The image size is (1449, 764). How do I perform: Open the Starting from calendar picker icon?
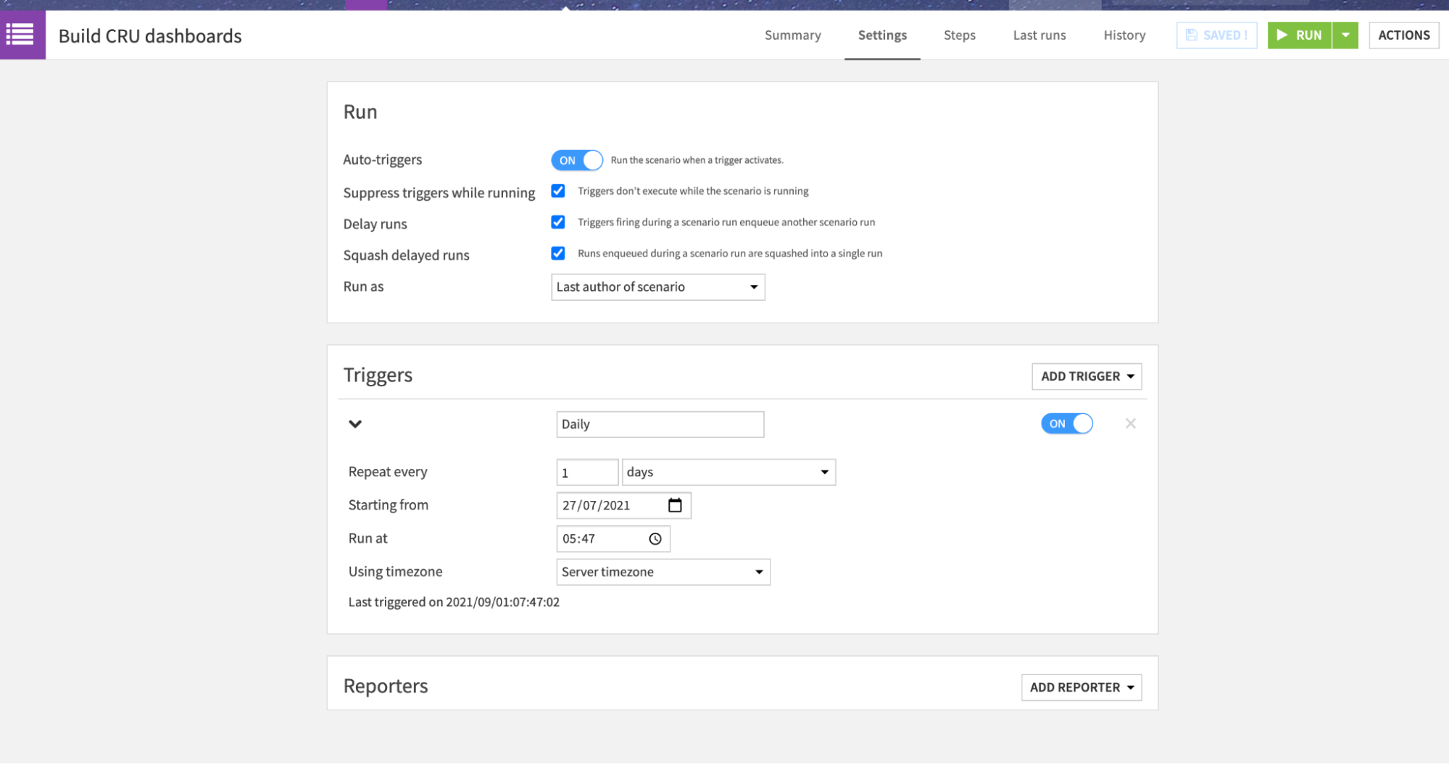point(675,505)
